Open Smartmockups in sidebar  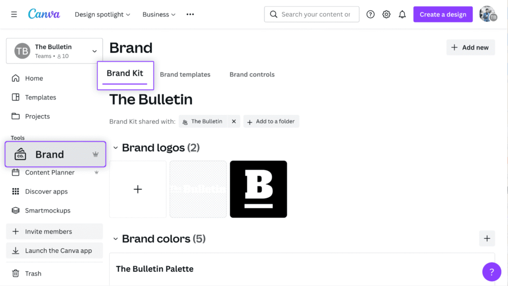click(48, 211)
